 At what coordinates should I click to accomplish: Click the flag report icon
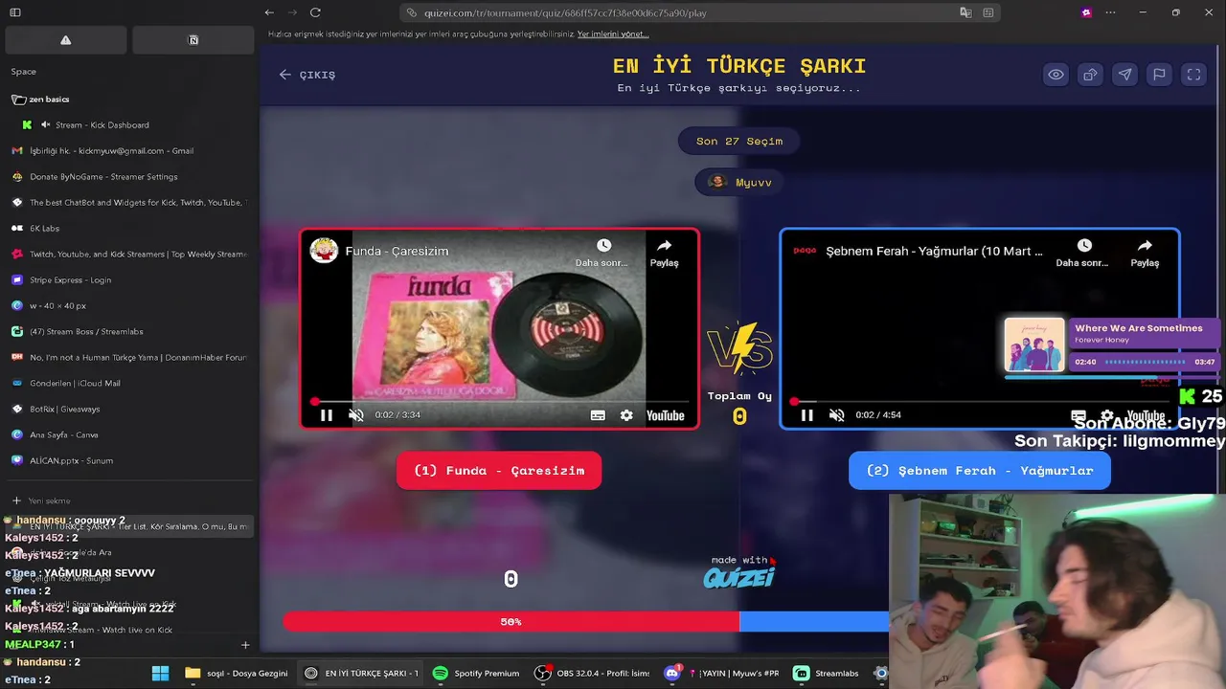click(1159, 75)
